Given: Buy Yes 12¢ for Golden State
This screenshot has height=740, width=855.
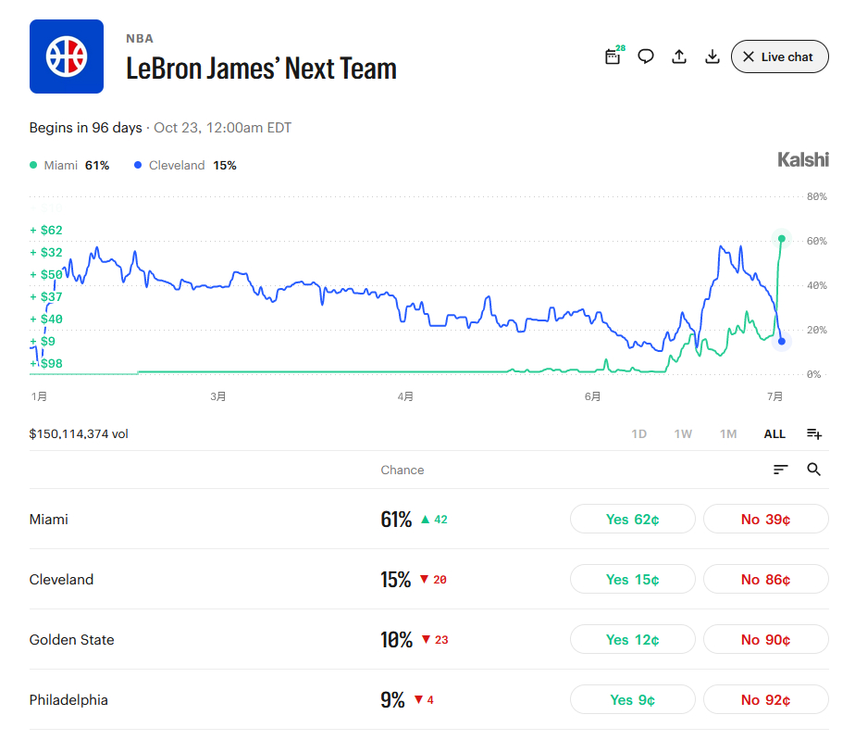Looking at the screenshot, I should (x=633, y=639).
